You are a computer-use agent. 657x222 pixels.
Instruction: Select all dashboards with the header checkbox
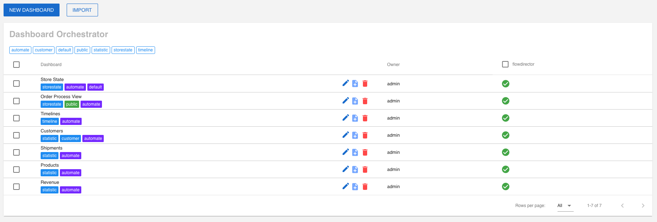(x=16, y=65)
